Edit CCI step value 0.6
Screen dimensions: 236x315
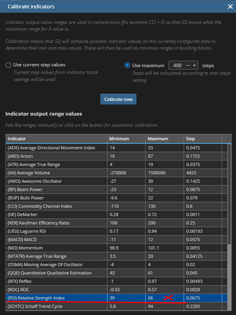[x=203, y=206]
